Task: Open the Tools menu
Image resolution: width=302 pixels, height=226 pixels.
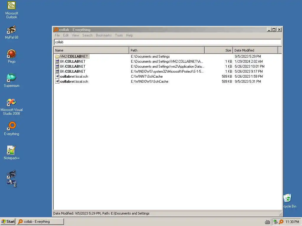Action: tap(119, 35)
